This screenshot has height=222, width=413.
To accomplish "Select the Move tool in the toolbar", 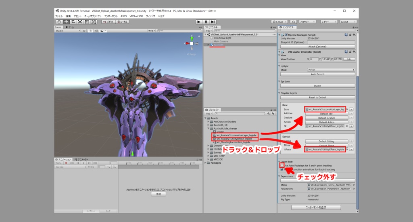I will click(x=66, y=22).
